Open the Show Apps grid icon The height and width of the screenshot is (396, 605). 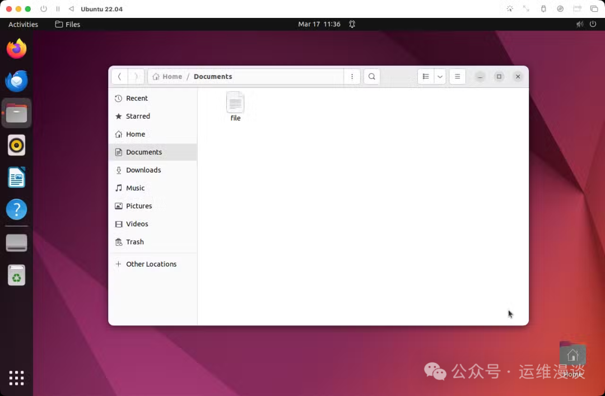(x=16, y=378)
